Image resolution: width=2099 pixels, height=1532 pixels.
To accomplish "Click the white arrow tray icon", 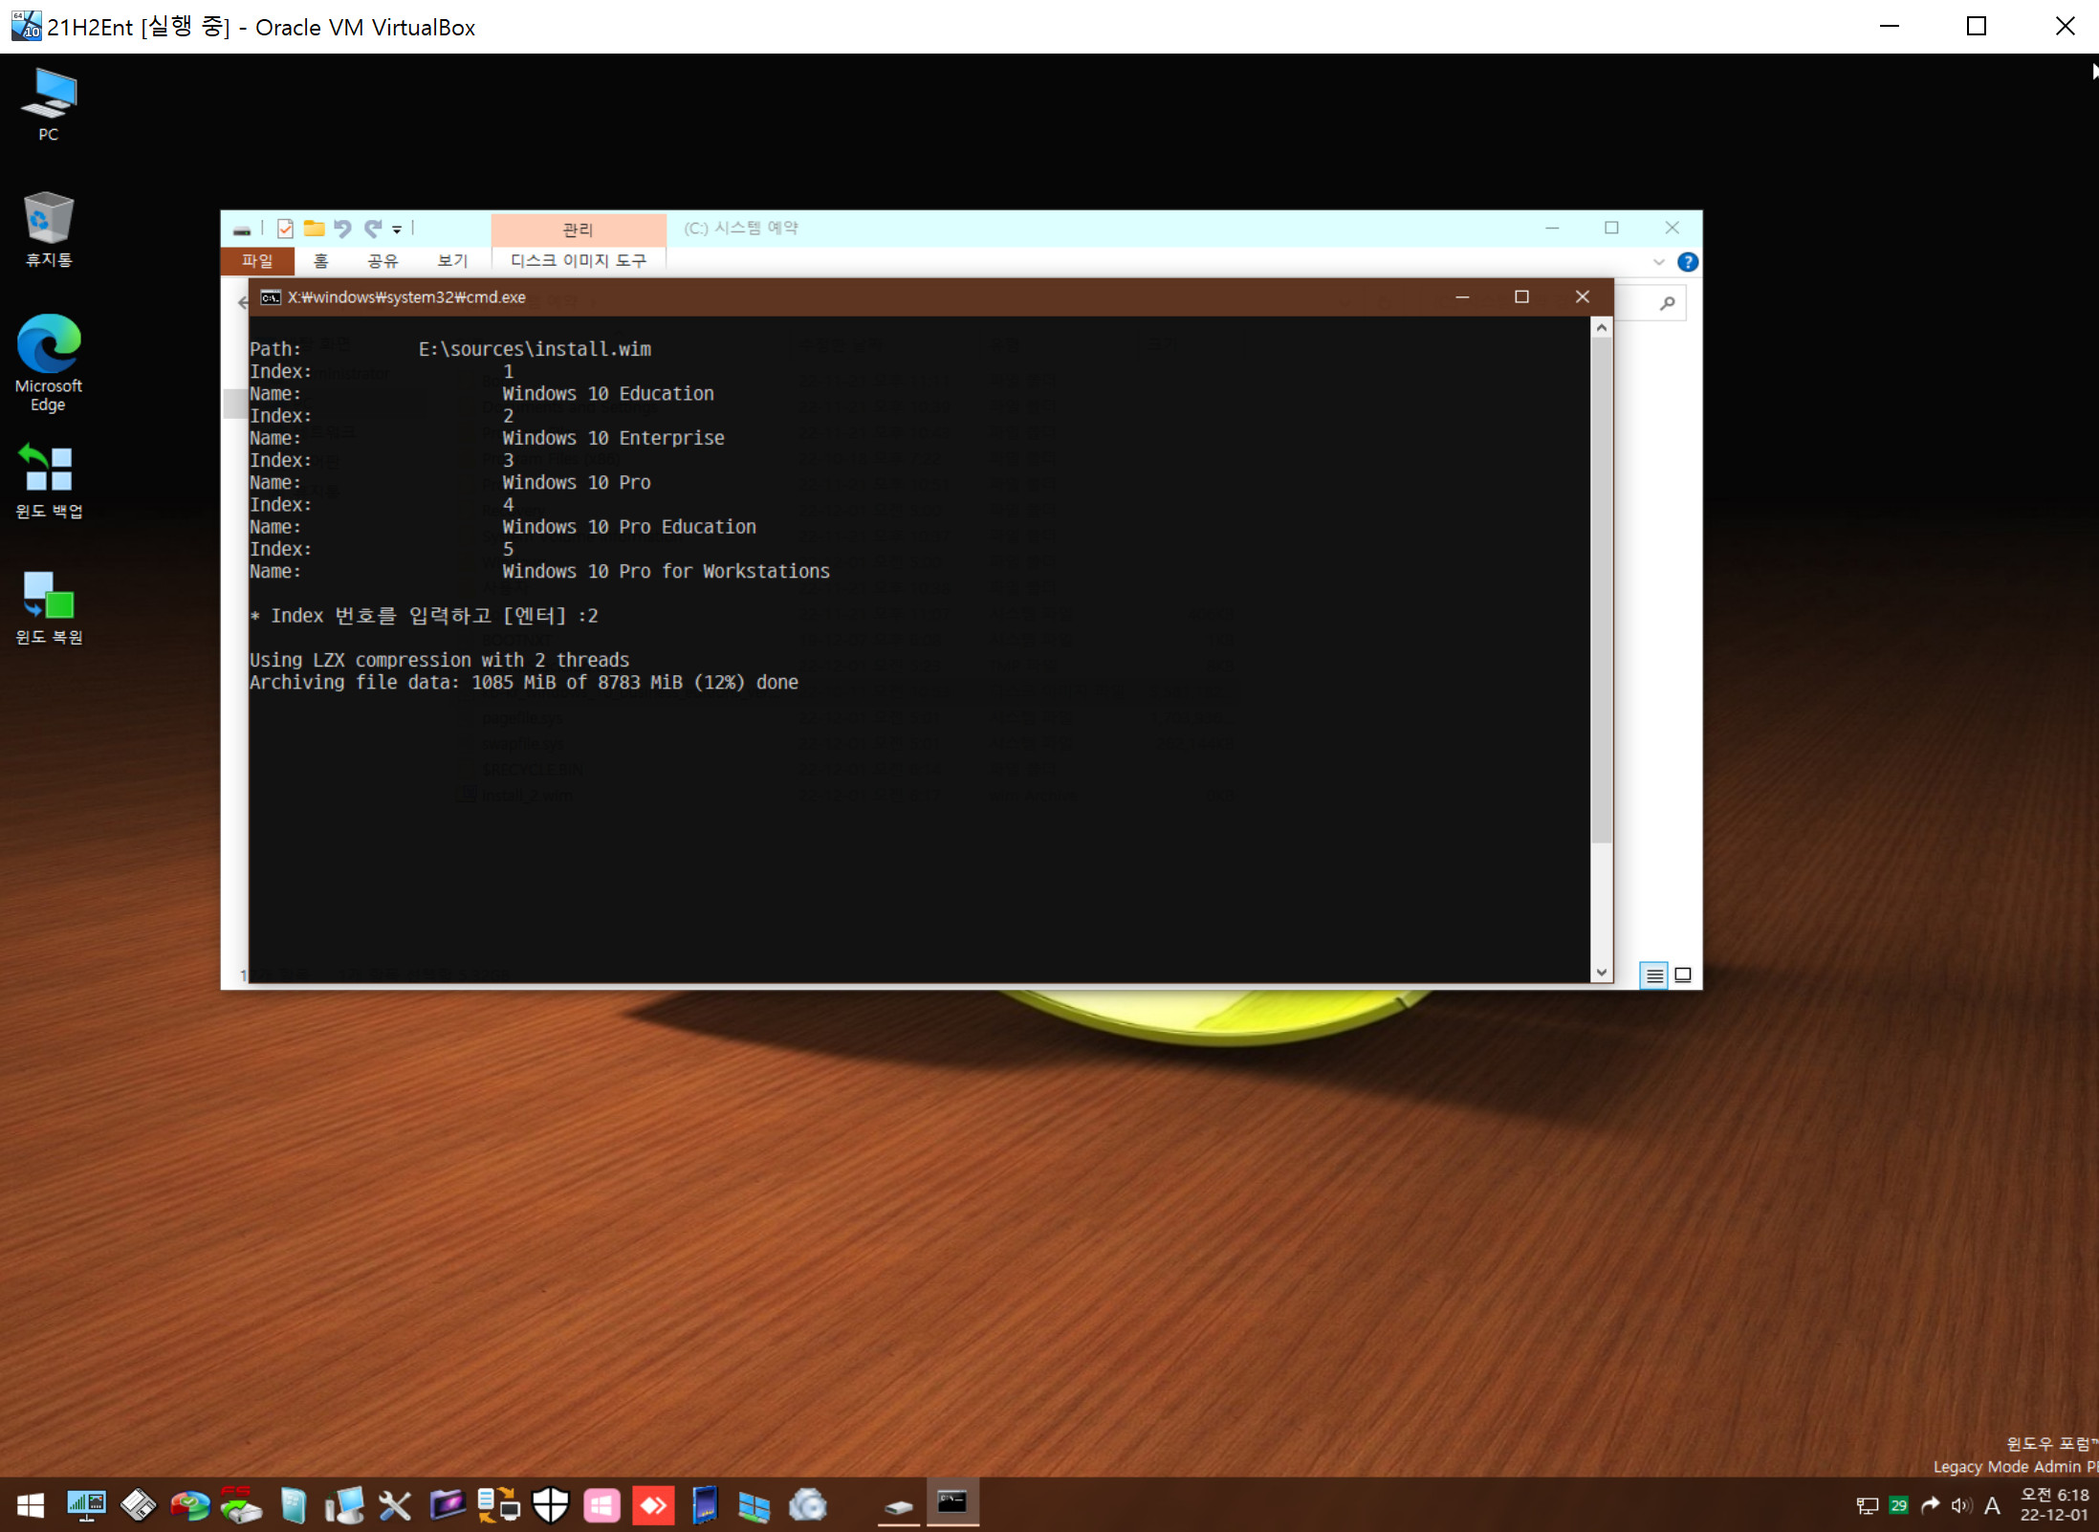I will click(1930, 1506).
